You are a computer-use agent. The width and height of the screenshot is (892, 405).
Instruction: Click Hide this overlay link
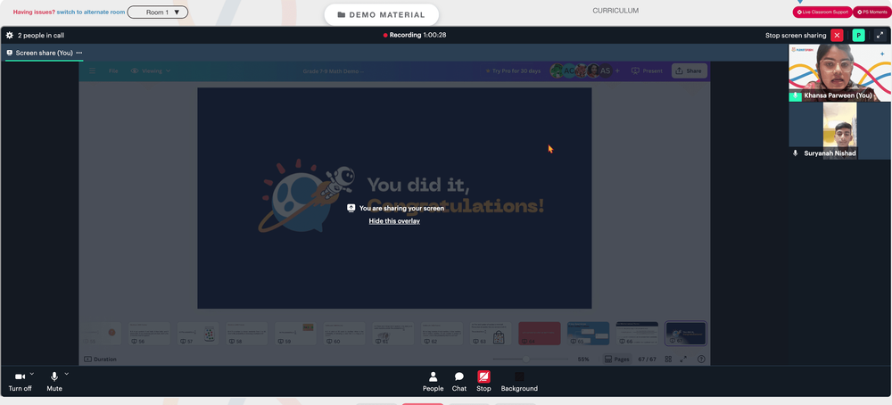point(394,221)
